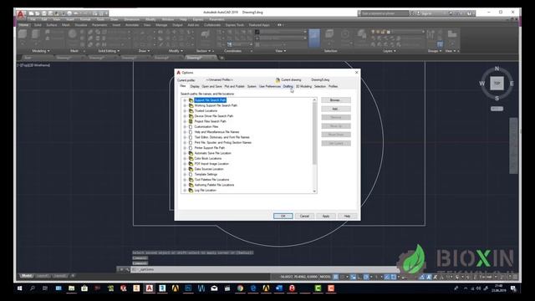Select the Extrude tool in Modeling panel

pyautogui.click(x=35, y=34)
